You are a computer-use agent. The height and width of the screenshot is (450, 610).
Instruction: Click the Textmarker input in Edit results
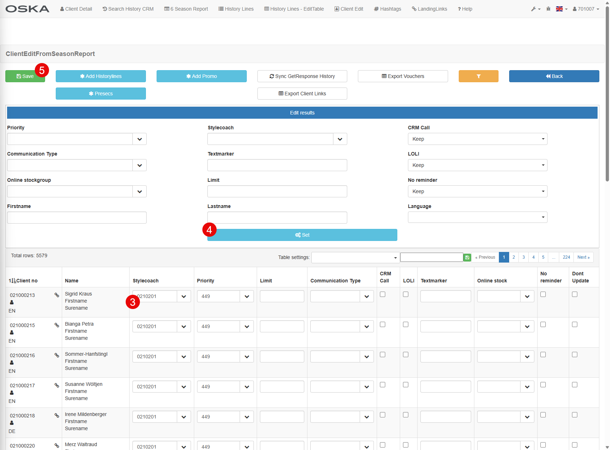[277, 165]
